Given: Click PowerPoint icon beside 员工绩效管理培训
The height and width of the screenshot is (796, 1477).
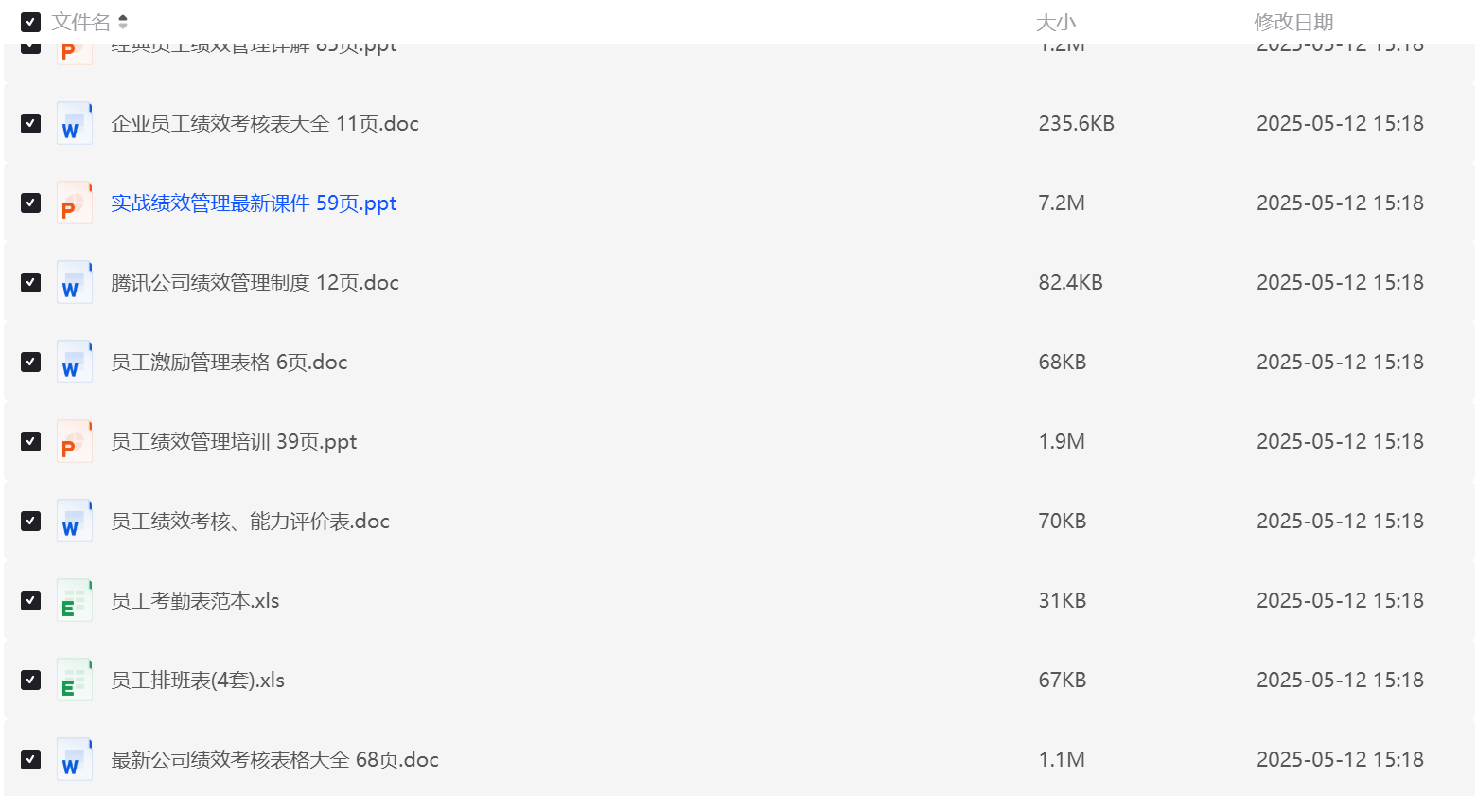Looking at the screenshot, I should point(74,442).
